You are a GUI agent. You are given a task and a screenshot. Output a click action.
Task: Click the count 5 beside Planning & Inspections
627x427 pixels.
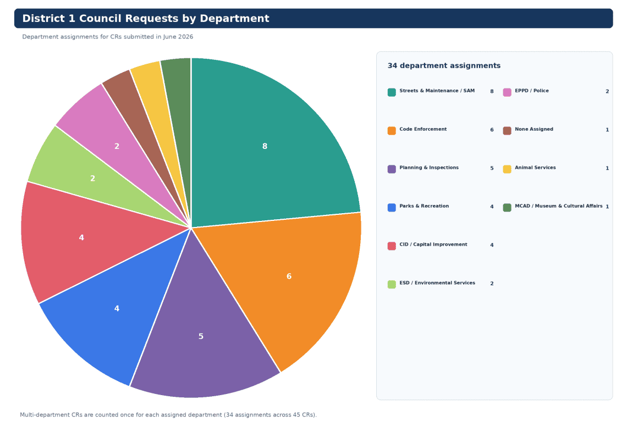coord(492,168)
